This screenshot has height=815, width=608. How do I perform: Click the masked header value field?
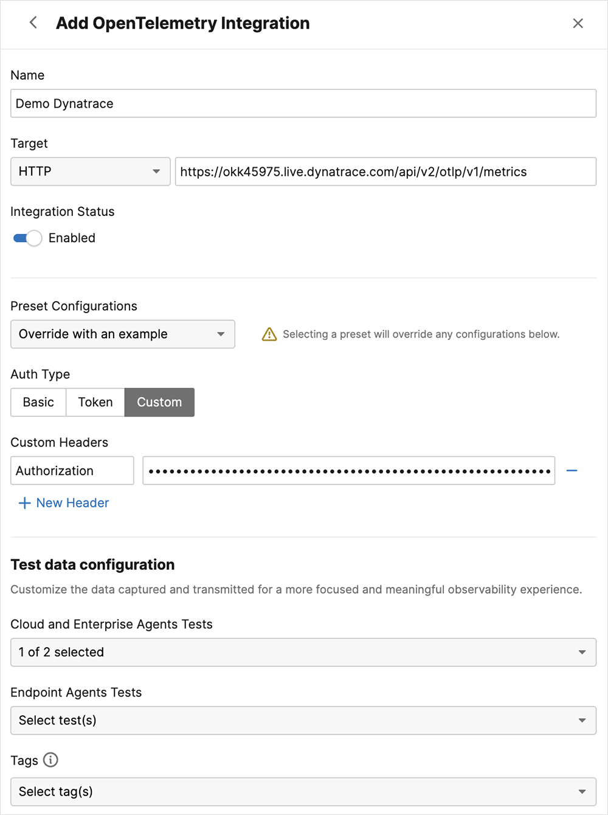[x=348, y=471]
